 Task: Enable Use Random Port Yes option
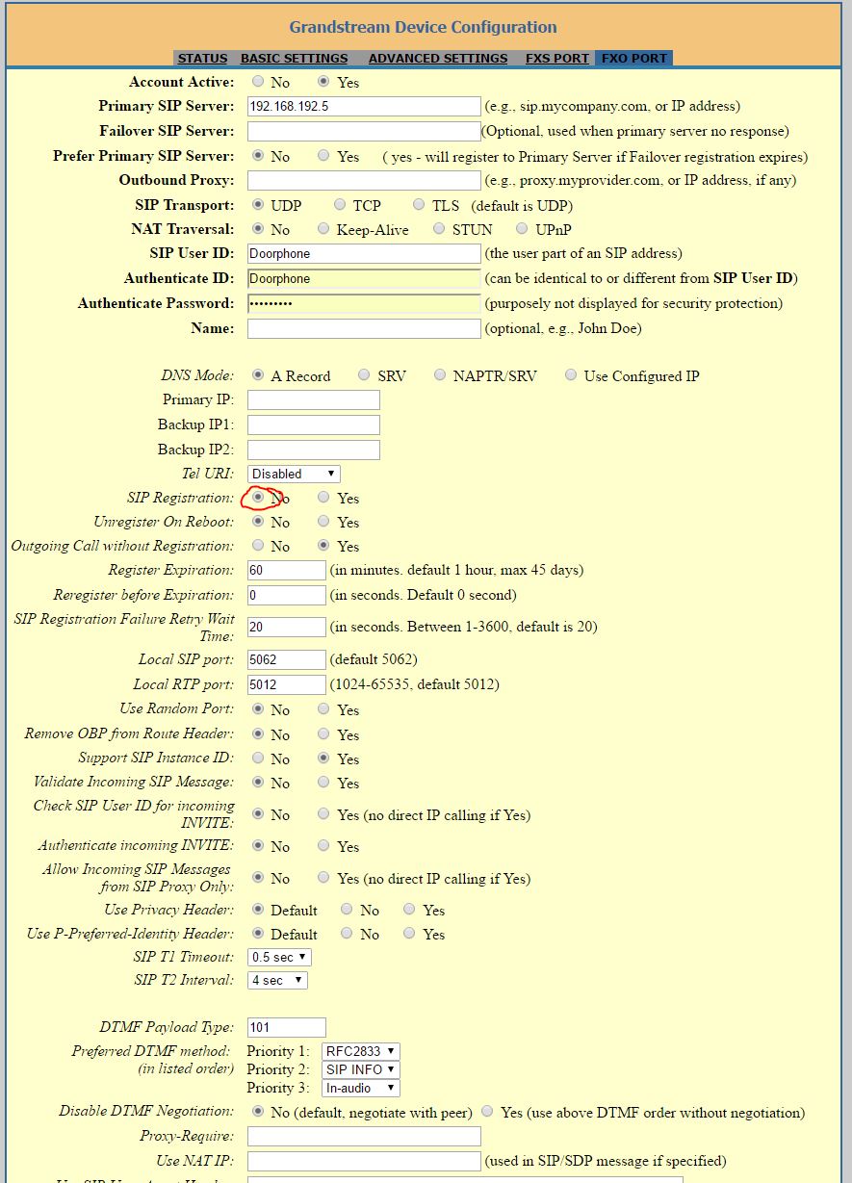pyautogui.click(x=324, y=709)
